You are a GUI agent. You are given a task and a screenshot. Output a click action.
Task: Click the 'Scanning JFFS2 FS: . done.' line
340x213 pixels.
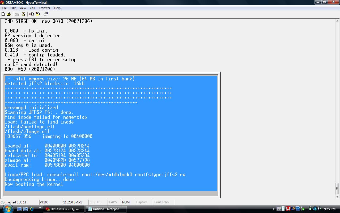pos(39,112)
